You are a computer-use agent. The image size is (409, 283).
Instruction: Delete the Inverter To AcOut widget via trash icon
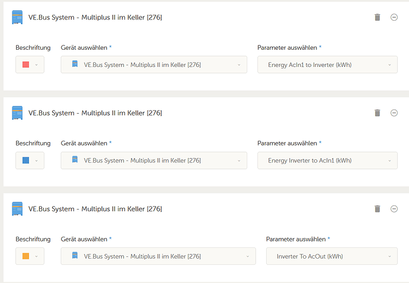tap(377, 209)
